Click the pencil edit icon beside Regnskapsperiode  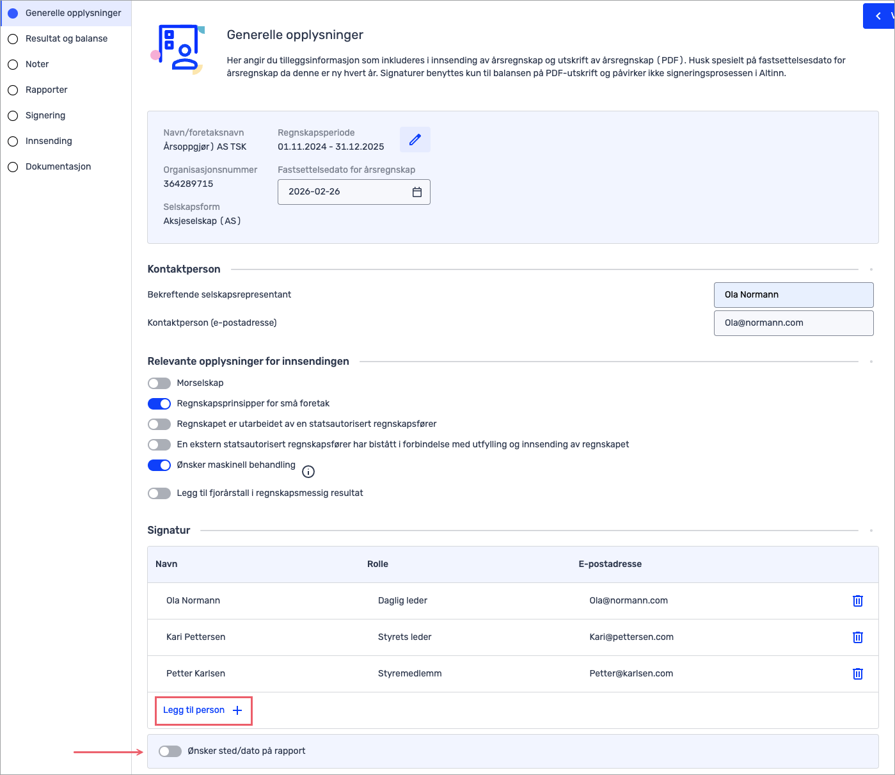(x=415, y=140)
